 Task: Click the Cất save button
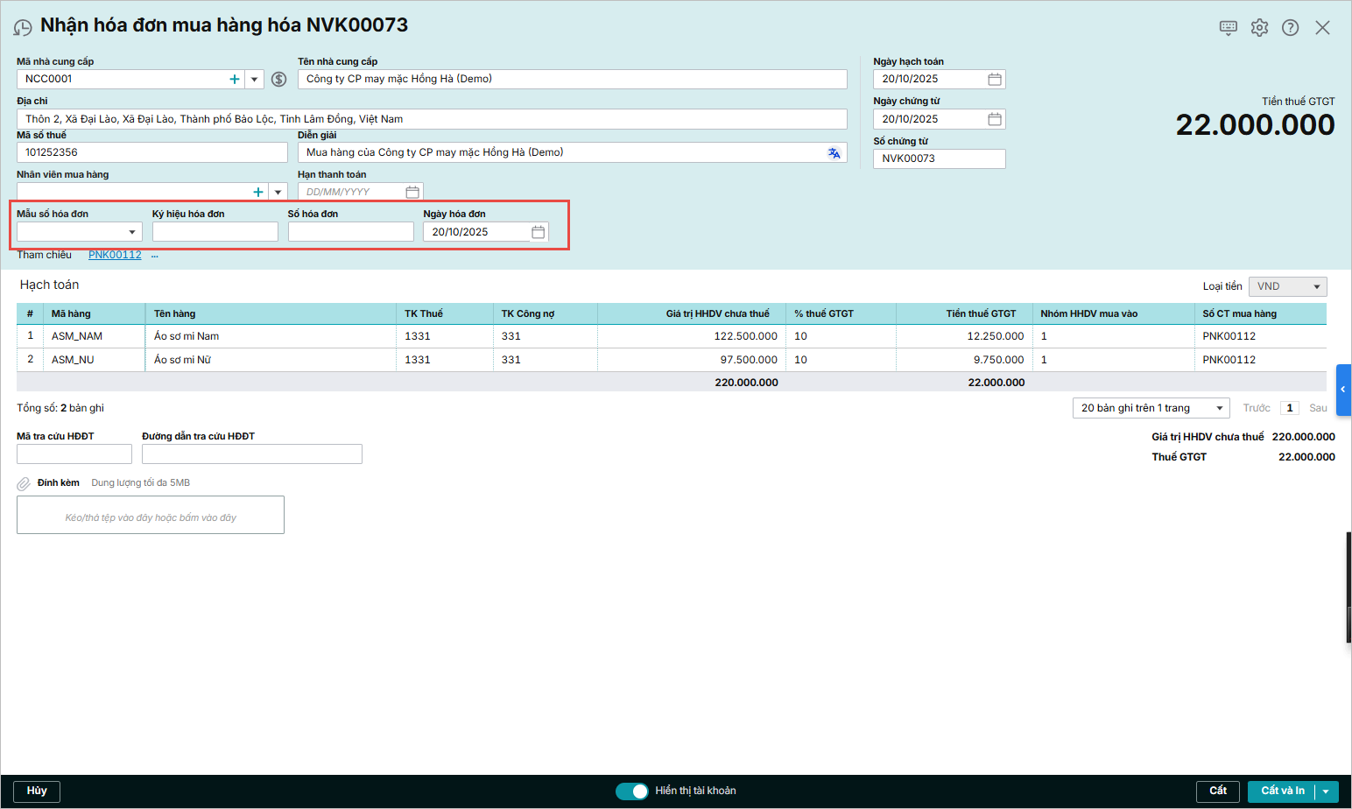pos(1217,791)
